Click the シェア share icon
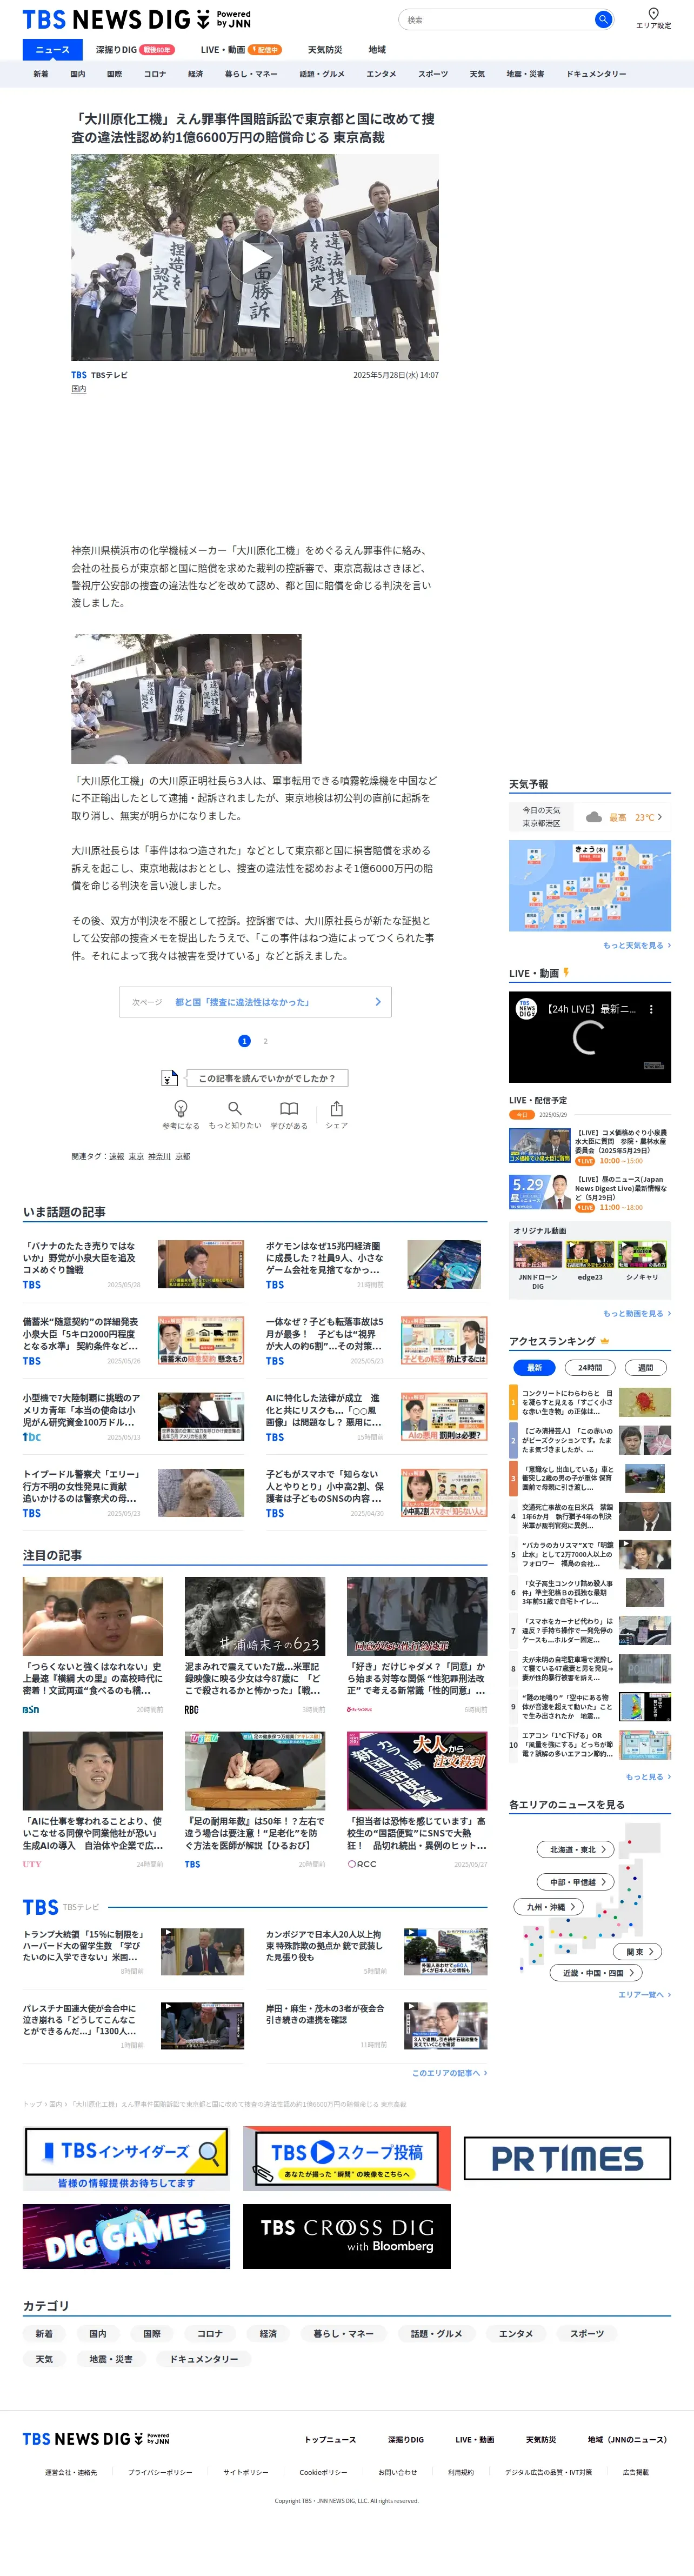The width and height of the screenshot is (694, 2576). pos(337,1108)
